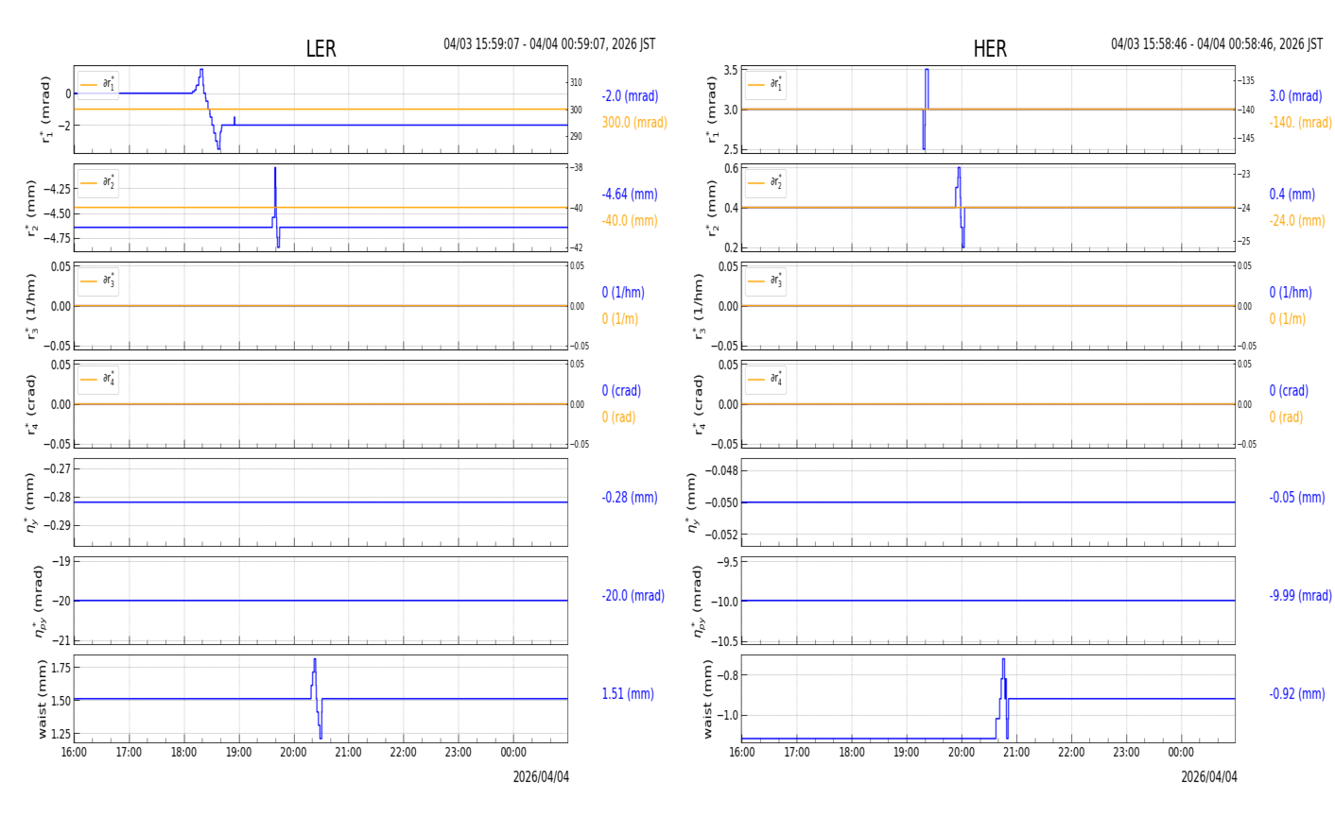The width and height of the screenshot is (1335, 816).
Task: Select the HER r1* (mrad) y-axis label
Action: 715,110
